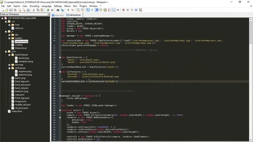Click the Close All toolbar icon
Image resolution: width=253 pixels, height=142 pixels.
click(x=24, y=10)
